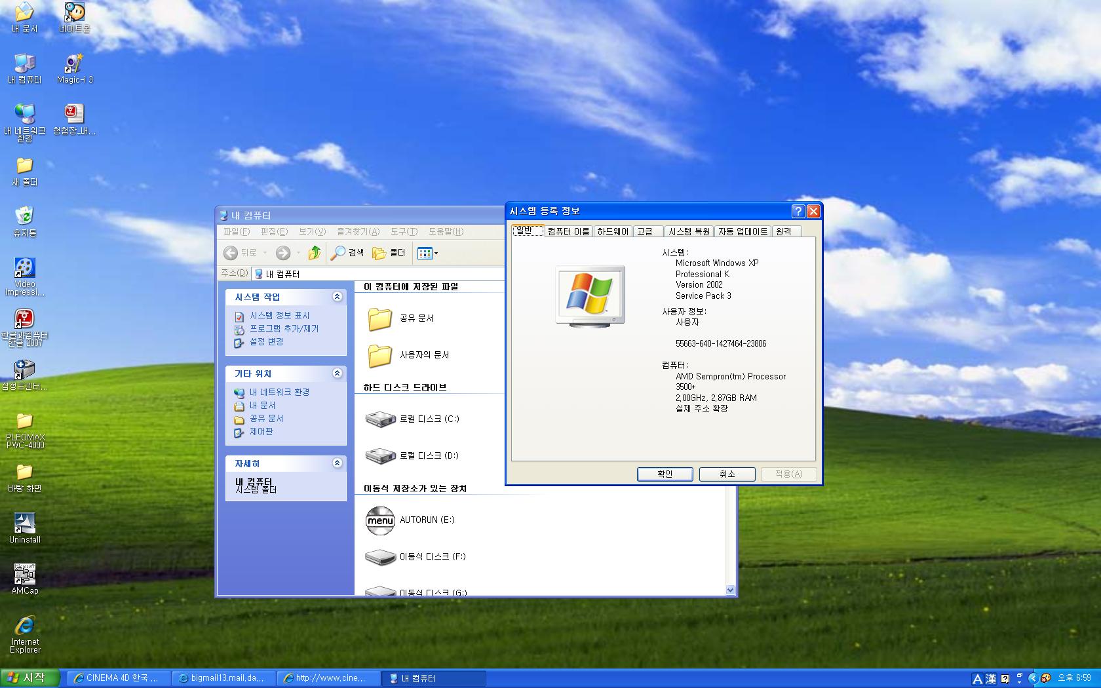Select the 내 컴퓨터 desktop icon
The width and height of the screenshot is (1101, 688).
pyautogui.click(x=24, y=69)
